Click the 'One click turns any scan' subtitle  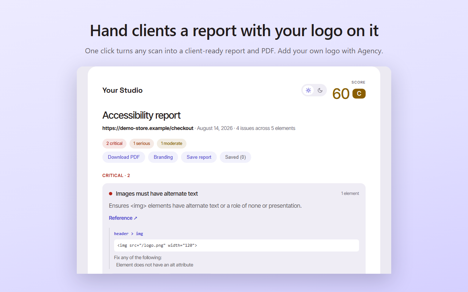point(234,51)
